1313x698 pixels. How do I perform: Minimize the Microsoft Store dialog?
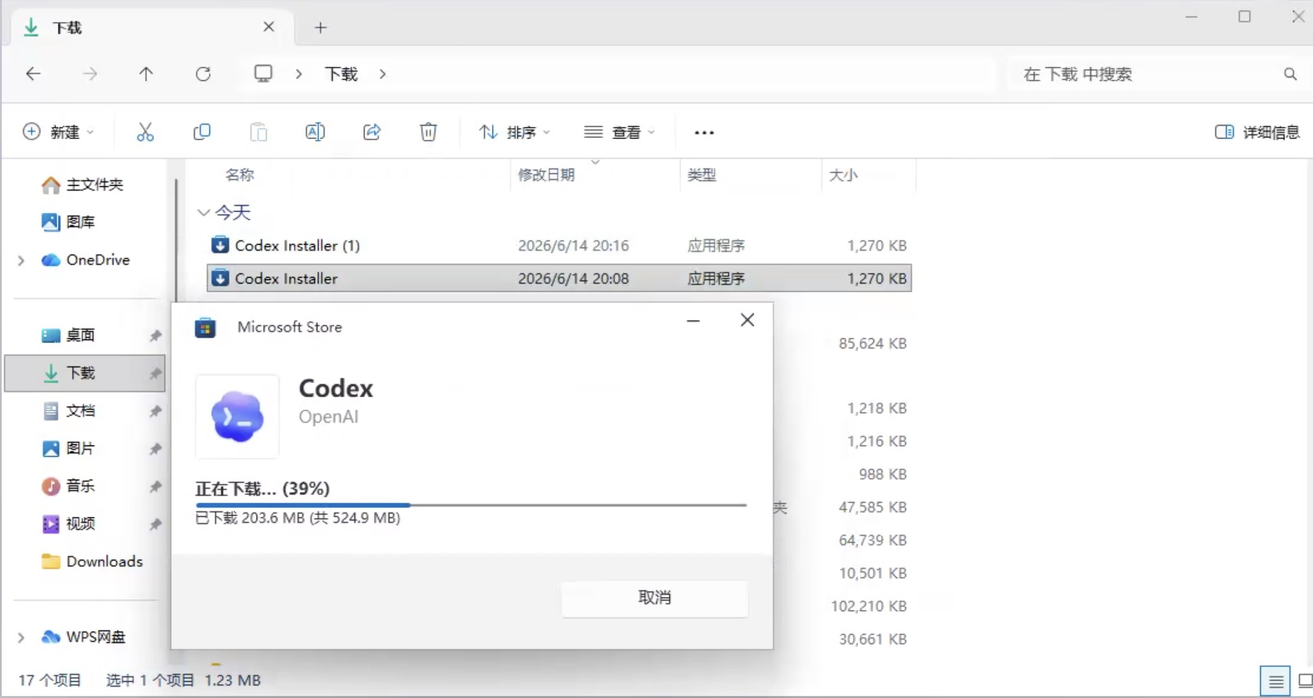pyautogui.click(x=694, y=321)
